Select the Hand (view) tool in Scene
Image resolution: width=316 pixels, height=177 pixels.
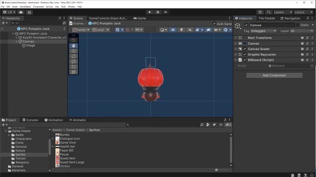74,46
